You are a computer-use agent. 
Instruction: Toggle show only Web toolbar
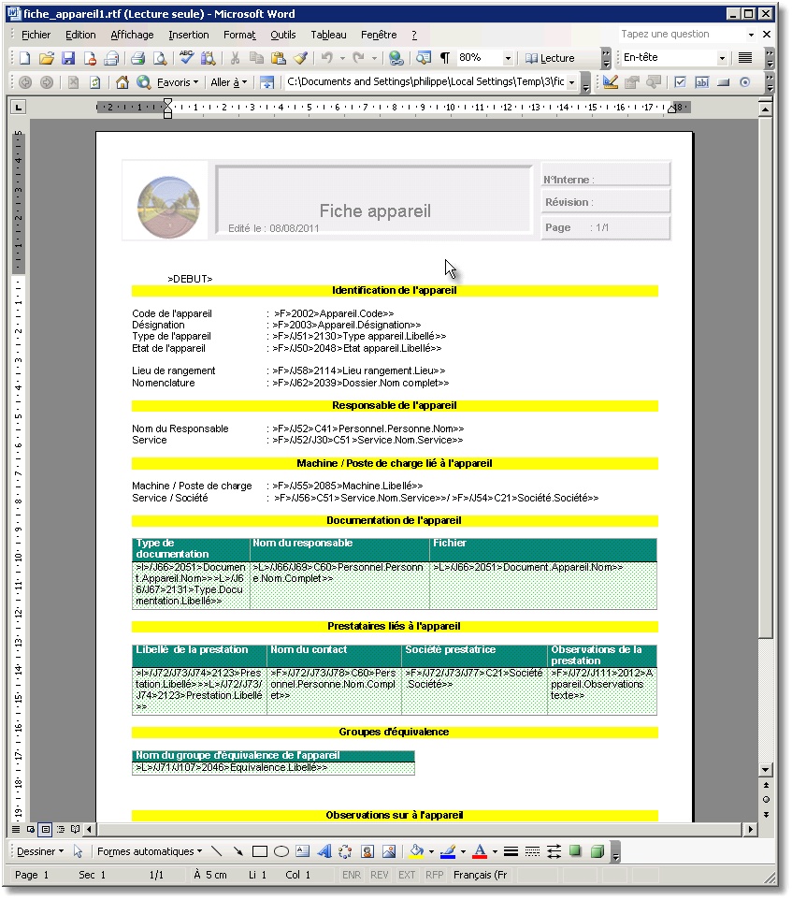[266, 82]
